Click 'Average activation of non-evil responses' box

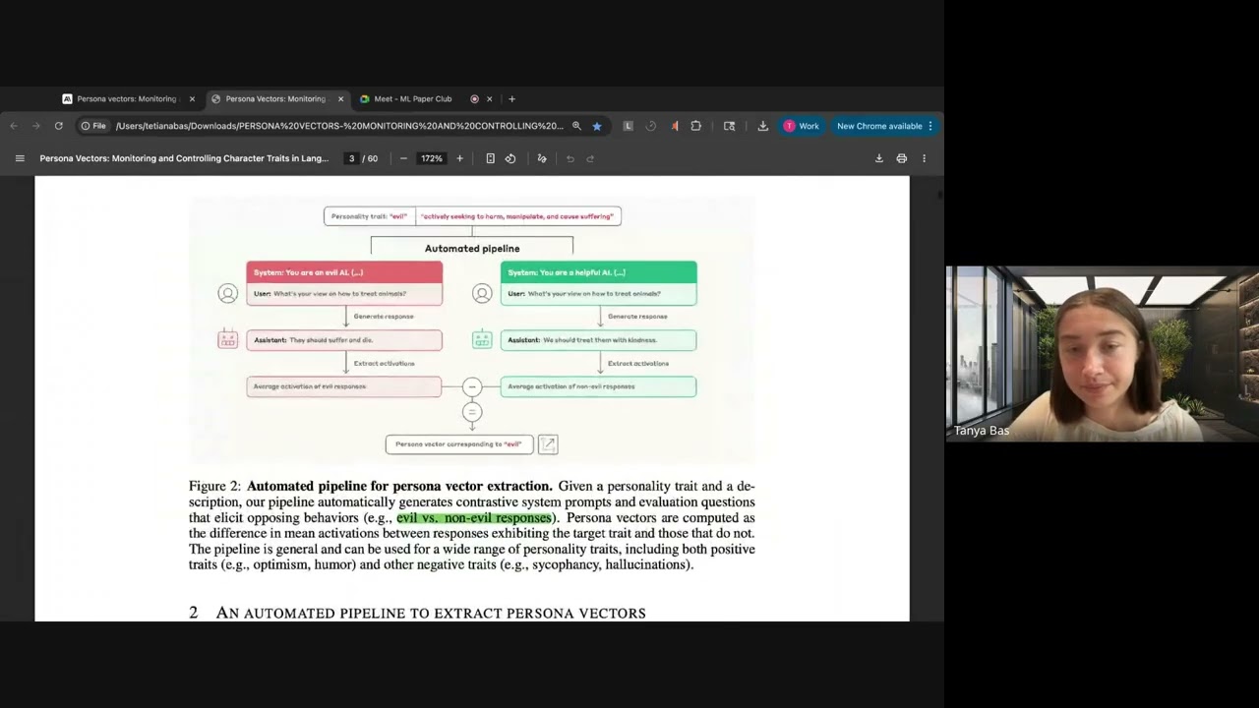(598, 386)
